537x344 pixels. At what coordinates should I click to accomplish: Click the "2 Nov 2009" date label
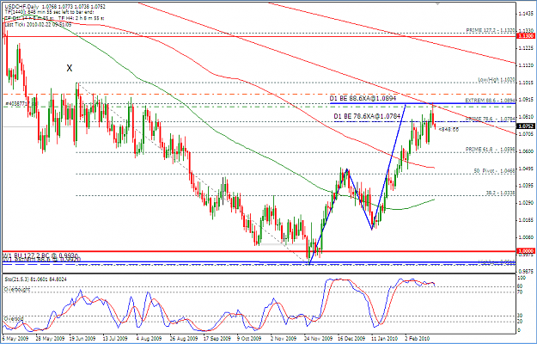[x=283, y=338]
